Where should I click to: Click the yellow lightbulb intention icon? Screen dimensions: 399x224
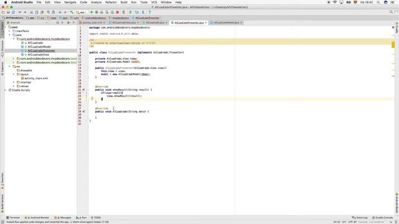[x=92, y=98]
